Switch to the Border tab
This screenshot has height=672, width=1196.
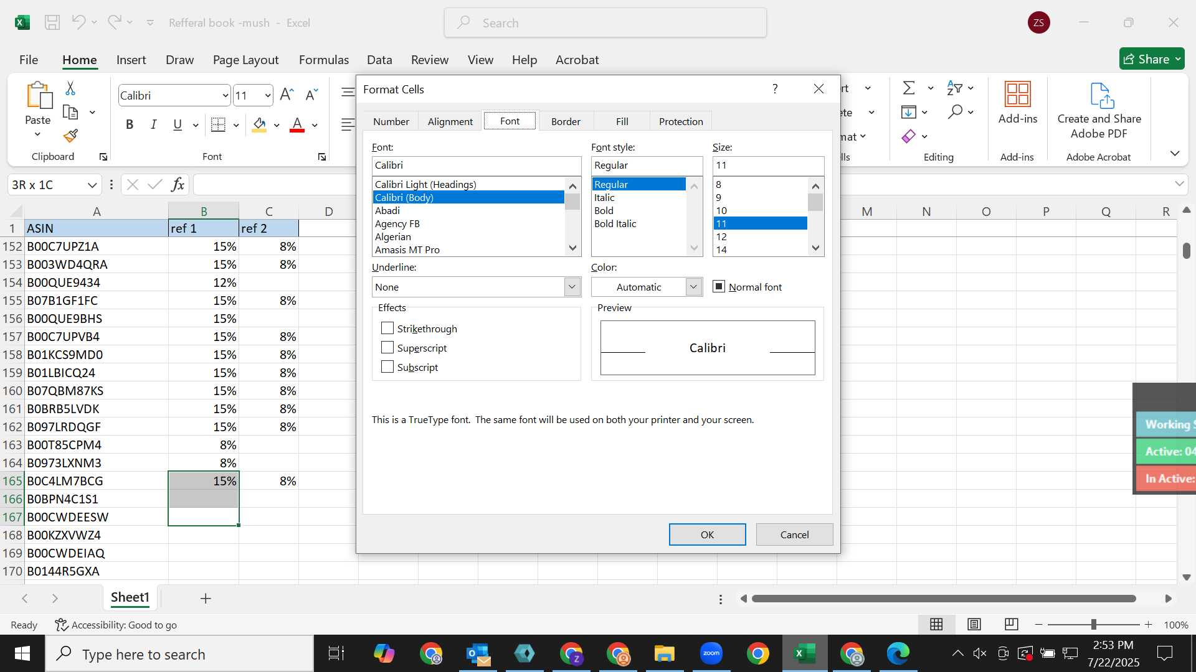566,121
